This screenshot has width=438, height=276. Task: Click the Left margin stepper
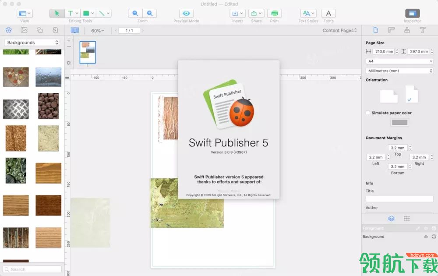(388, 157)
